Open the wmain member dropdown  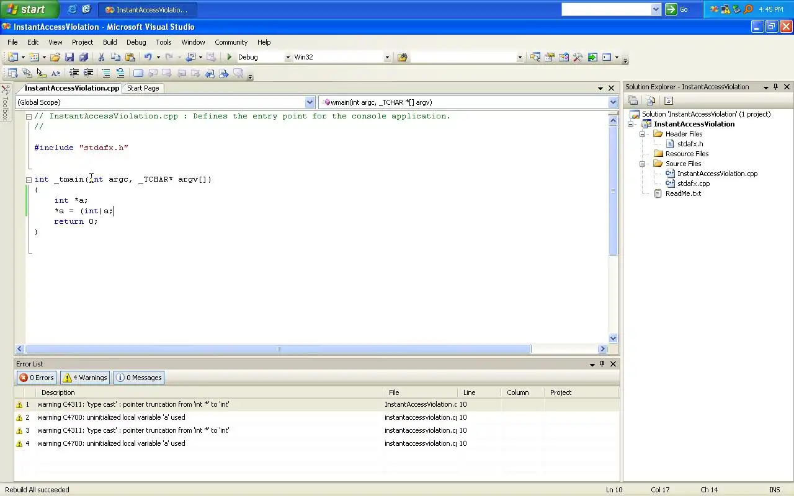click(x=613, y=102)
